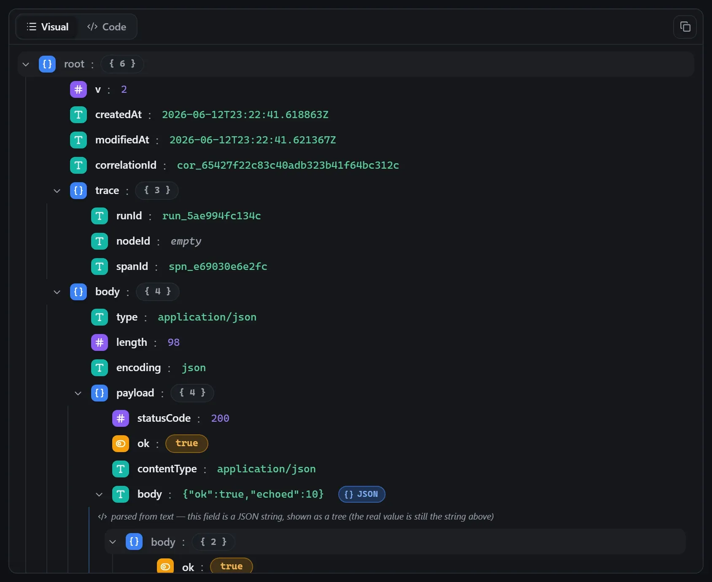Image resolution: width=712 pixels, height=582 pixels.
Task: Select the correlationId value cor_65427f22...
Action: coord(288,165)
